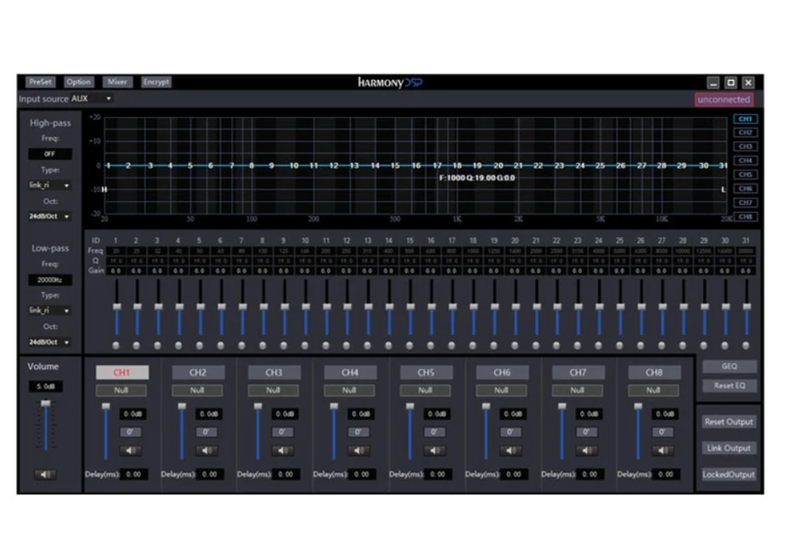Click Link Output button
The width and height of the screenshot is (792, 558).
point(729,448)
